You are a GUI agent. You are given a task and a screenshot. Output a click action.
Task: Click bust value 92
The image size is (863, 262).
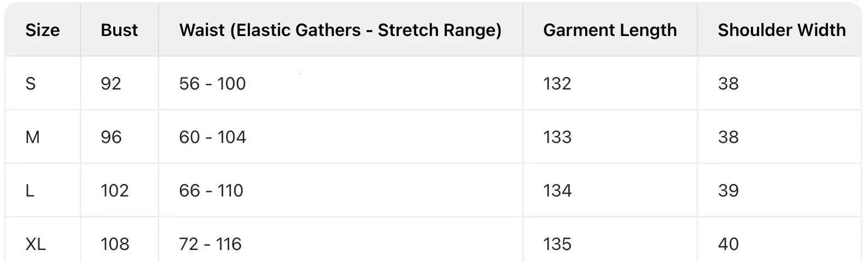111,84
